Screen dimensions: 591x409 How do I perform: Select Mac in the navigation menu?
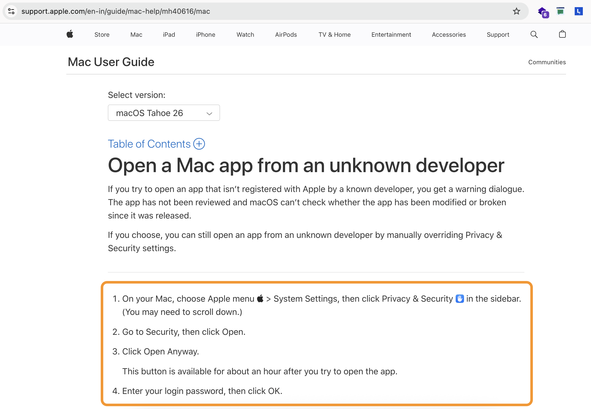136,34
